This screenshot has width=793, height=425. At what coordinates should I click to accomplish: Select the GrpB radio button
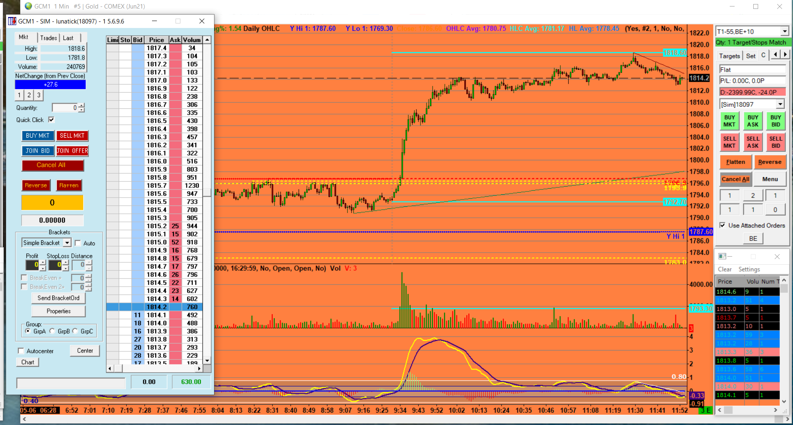(52, 331)
